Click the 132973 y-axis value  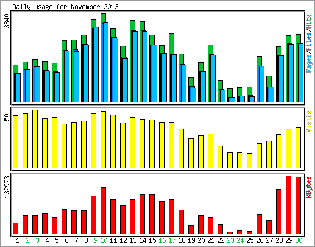tap(7, 187)
